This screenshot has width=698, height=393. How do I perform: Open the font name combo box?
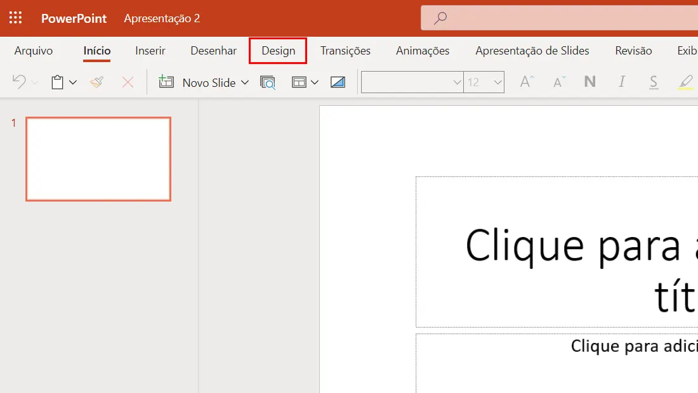click(x=412, y=82)
